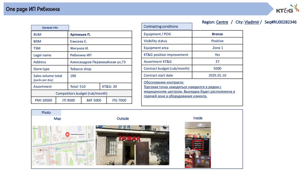Click the Assortment KT&G label
Image resolution: width=306 pixels, height=171 pixels.
(x=158, y=62)
